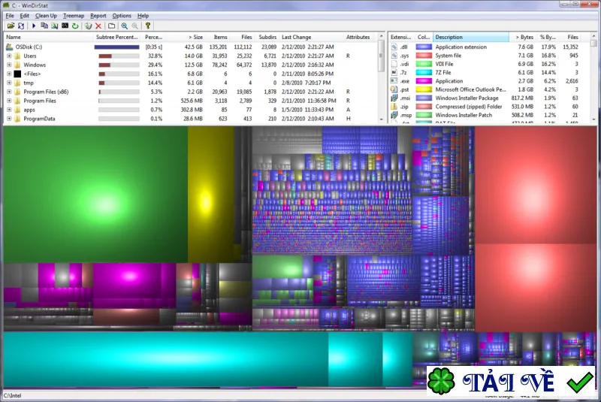Click the tmp folder icon

pyautogui.click(x=17, y=83)
